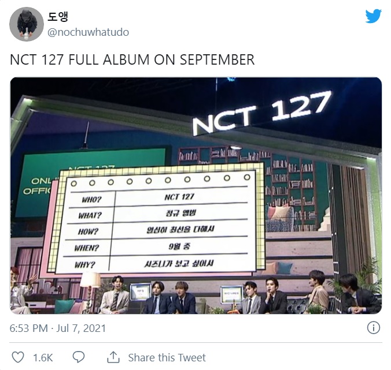
Task: Click the NCT 127 FULL ALBUM ON SEPTEMBER text
Action: point(132,60)
